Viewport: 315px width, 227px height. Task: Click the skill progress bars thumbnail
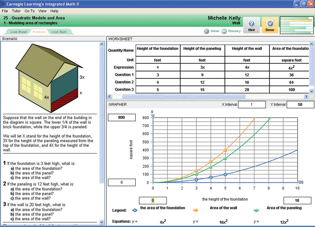(x=296, y=25)
